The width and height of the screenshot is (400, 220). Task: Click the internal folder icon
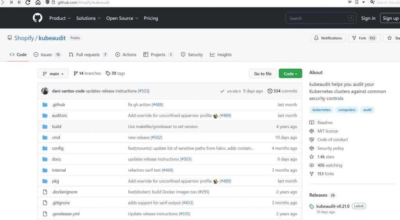point(45,170)
